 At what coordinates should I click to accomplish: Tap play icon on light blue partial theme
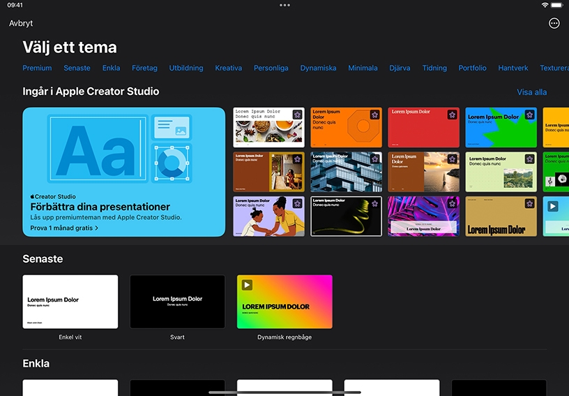(552, 206)
